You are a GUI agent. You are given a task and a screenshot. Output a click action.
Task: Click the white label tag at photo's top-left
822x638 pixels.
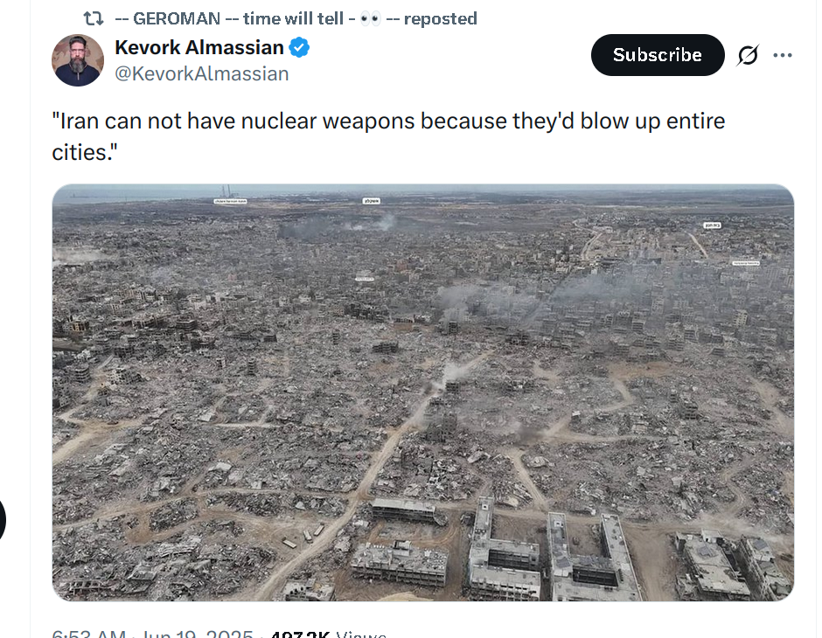[x=230, y=201]
